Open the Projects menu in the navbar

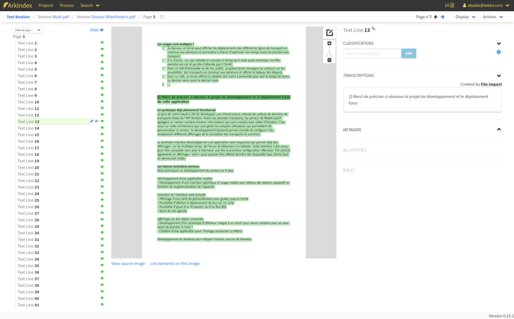tap(46, 6)
